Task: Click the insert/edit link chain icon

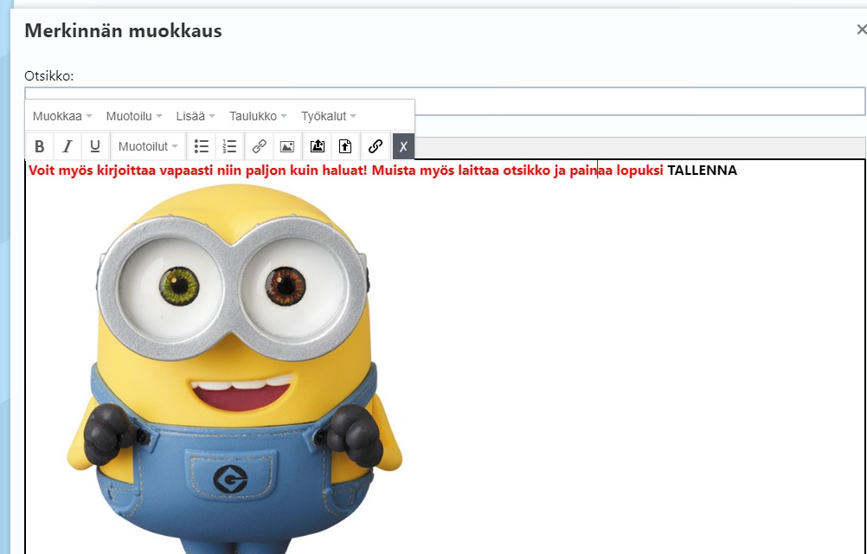Action: click(259, 146)
